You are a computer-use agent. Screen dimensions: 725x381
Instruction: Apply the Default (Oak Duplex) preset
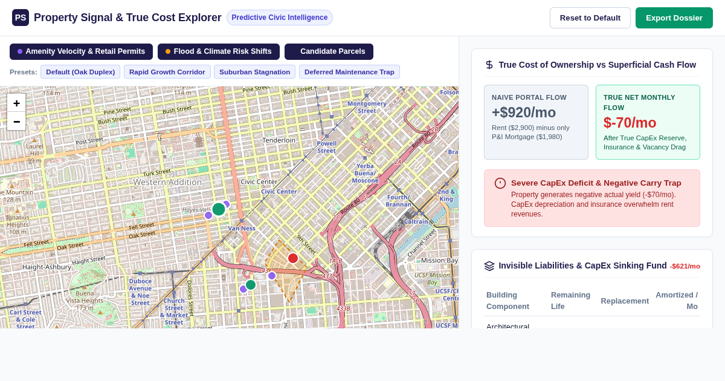(x=80, y=72)
